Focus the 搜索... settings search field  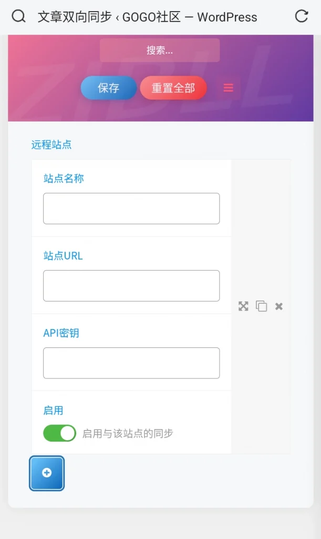(x=160, y=50)
